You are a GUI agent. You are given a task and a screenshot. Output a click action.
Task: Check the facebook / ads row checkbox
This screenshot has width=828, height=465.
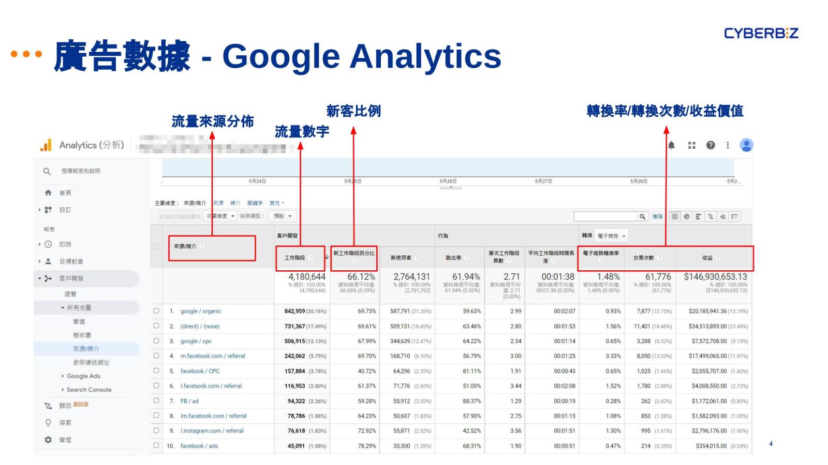[156, 445]
